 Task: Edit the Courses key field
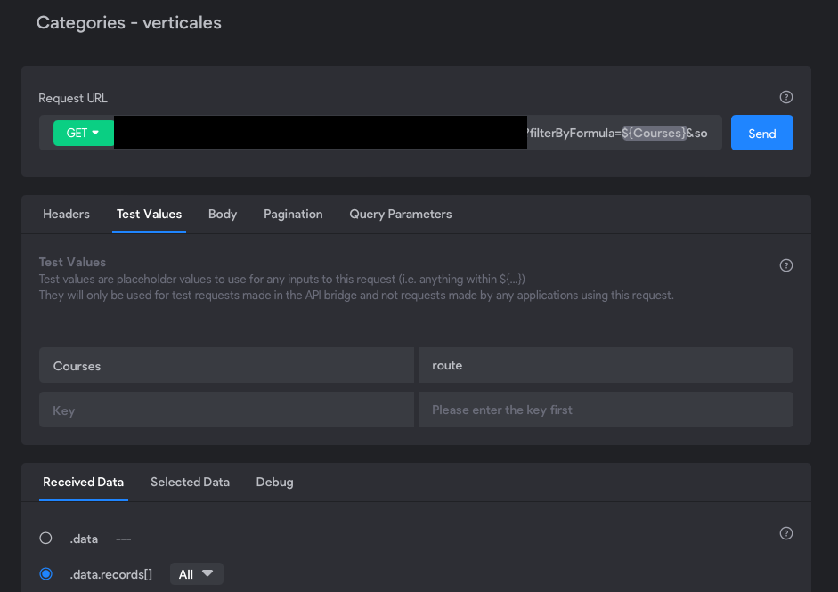pos(226,366)
